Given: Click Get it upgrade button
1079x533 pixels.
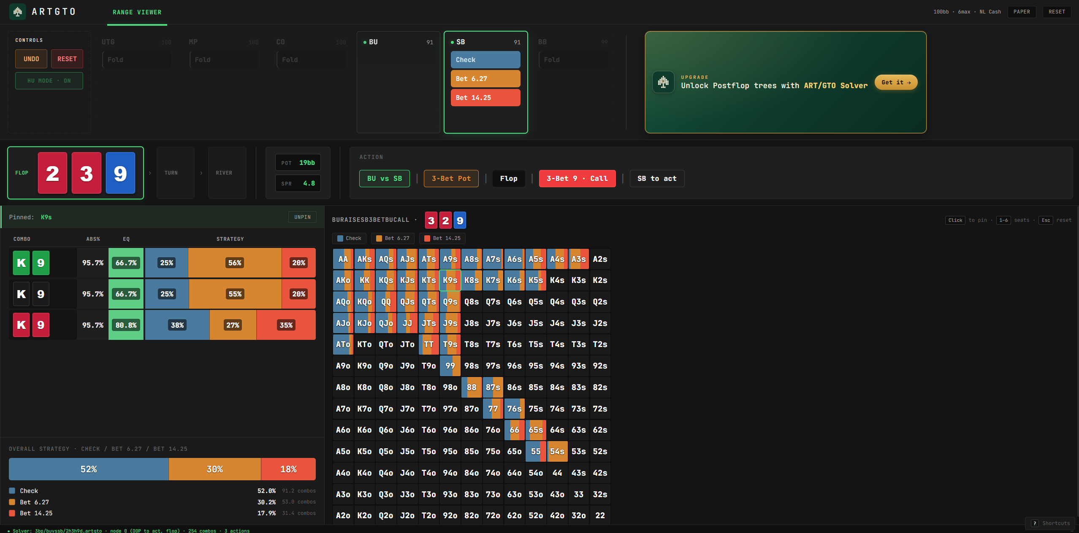Looking at the screenshot, I should pyautogui.click(x=896, y=82).
